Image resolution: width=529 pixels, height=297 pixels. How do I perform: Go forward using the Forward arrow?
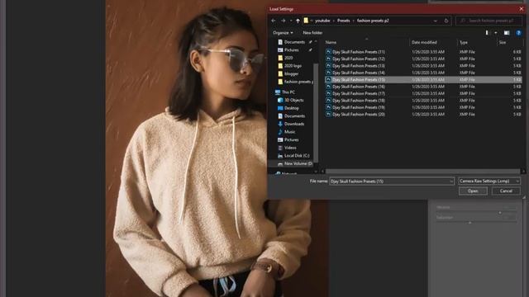(283, 21)
